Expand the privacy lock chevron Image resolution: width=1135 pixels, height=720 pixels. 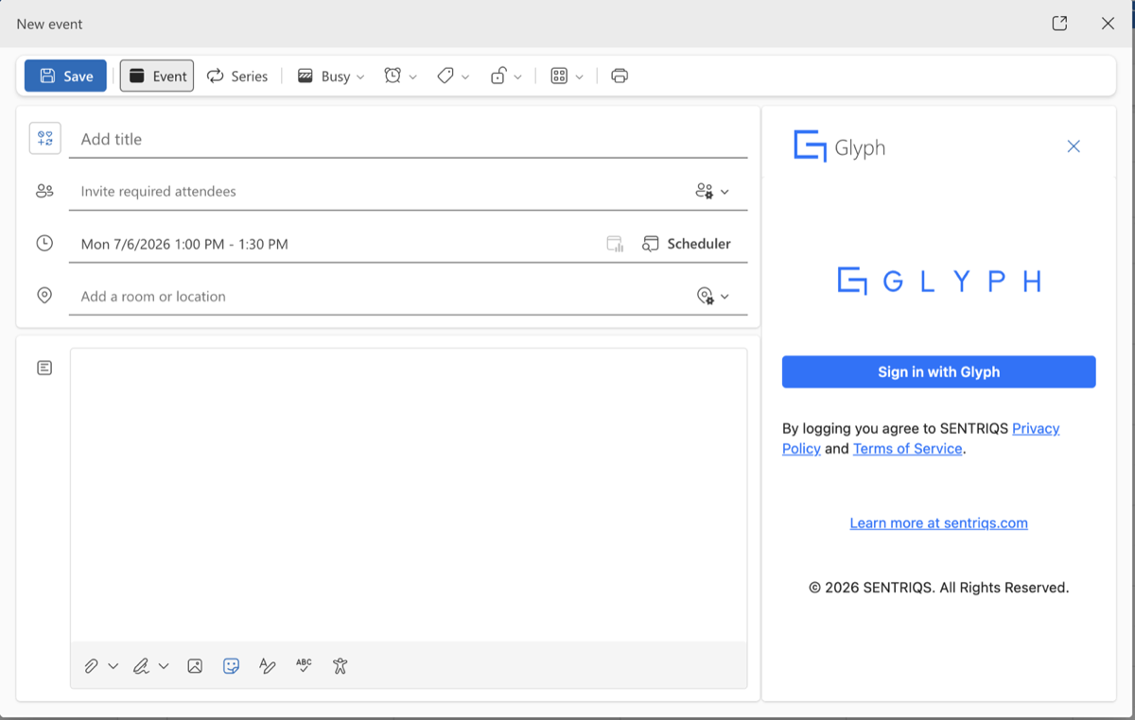coord(517,77)
